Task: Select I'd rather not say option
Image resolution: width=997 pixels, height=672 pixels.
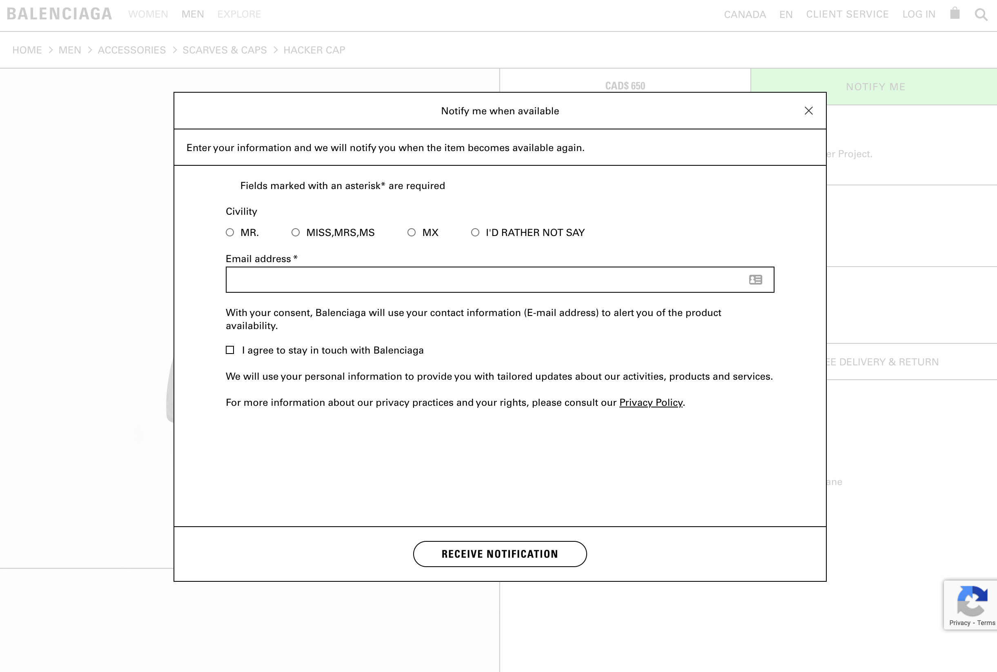Action: pos(475,233)
